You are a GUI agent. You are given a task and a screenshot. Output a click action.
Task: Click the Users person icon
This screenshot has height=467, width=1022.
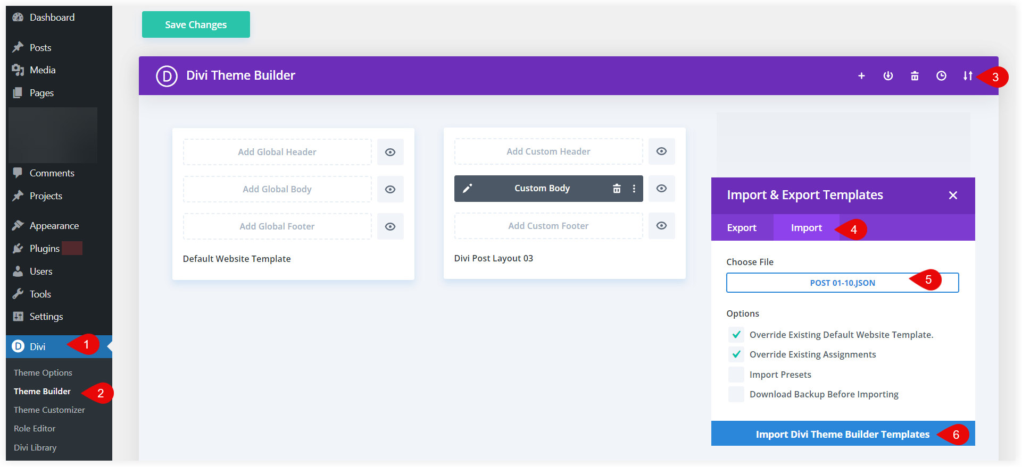pos(18,271)
